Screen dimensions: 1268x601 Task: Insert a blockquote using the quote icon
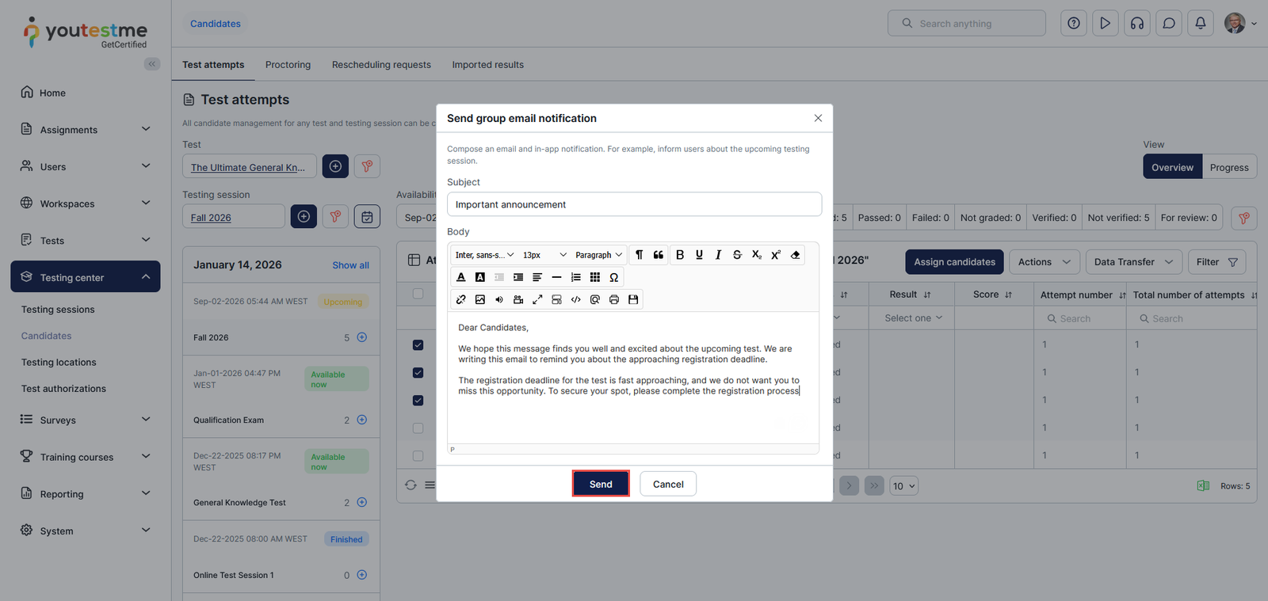point(659,255)
